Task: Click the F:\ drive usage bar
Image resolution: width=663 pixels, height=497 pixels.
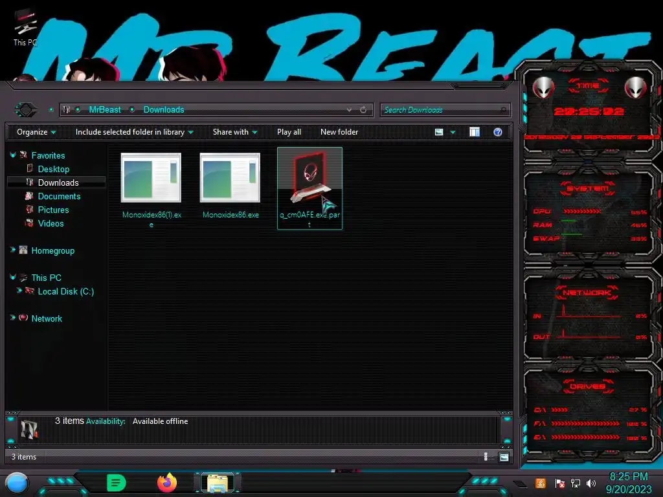Action: 585,423
